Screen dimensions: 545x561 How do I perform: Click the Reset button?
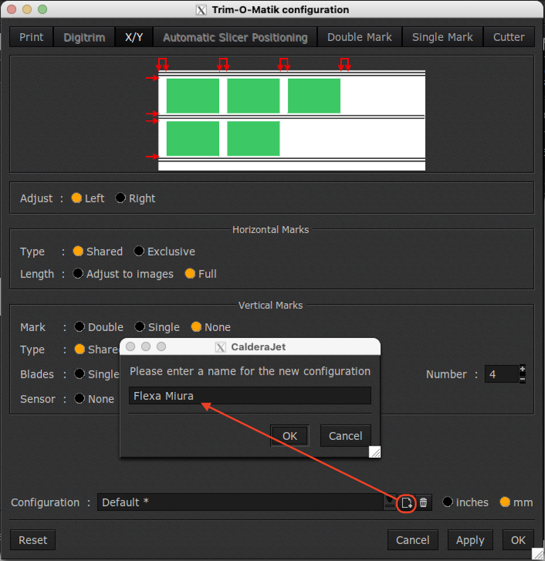[33, 540]
